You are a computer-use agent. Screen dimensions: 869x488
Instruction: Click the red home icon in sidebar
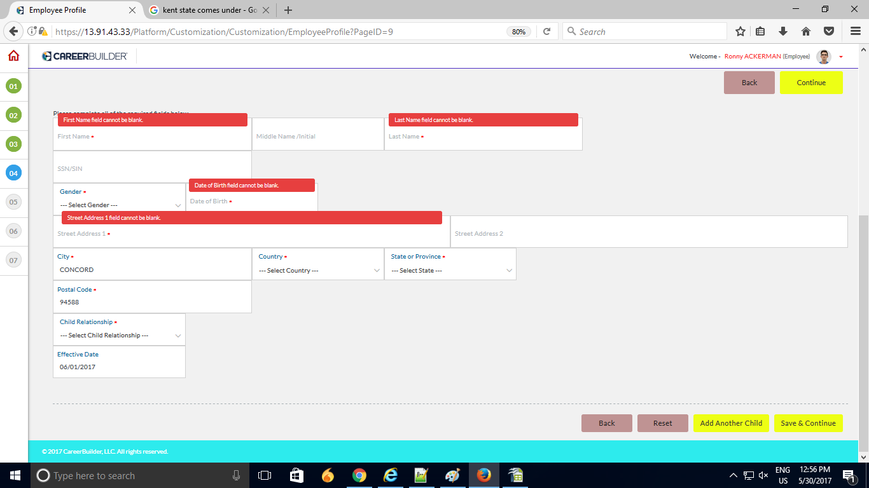13,56
